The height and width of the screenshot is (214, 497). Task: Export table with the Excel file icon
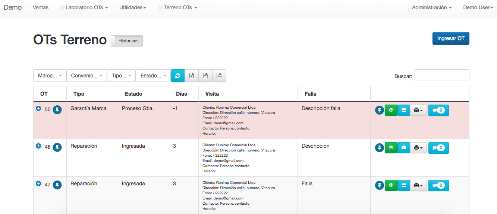pyautogui.click(x=191, y=76)
